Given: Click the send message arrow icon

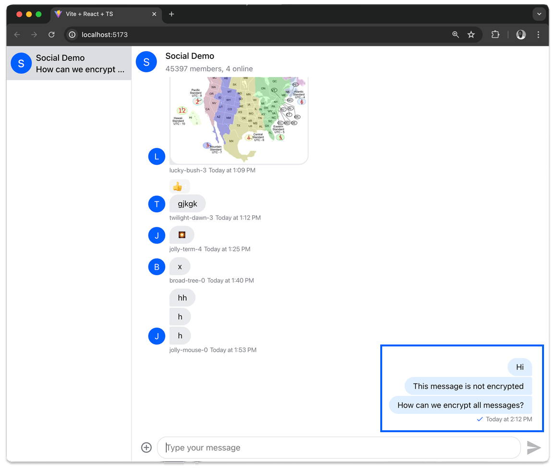Looking at the screenshot, I should pyautogui.click(x=533, y=448).
